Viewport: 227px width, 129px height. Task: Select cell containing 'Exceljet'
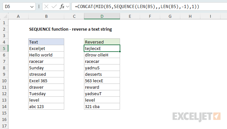[x=46, y=48]
